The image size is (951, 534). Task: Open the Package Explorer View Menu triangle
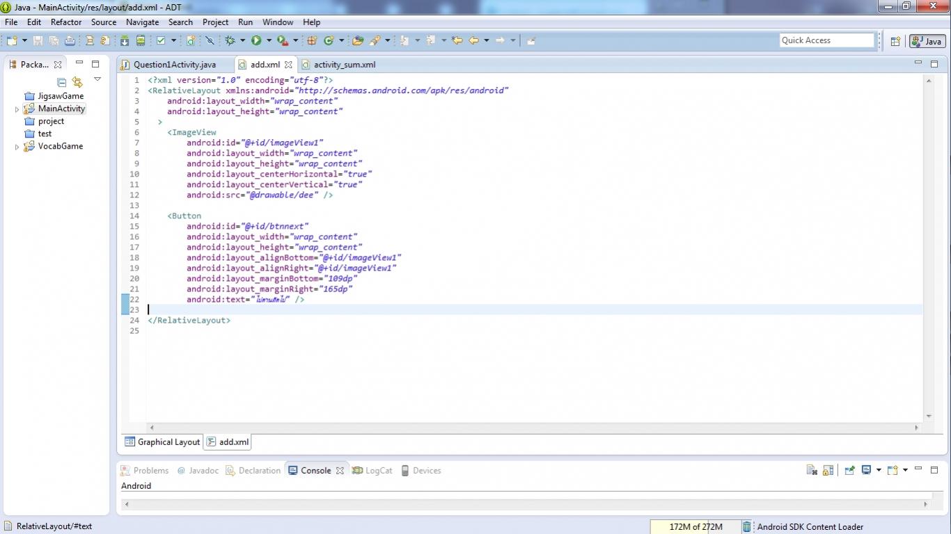(97, 79)
